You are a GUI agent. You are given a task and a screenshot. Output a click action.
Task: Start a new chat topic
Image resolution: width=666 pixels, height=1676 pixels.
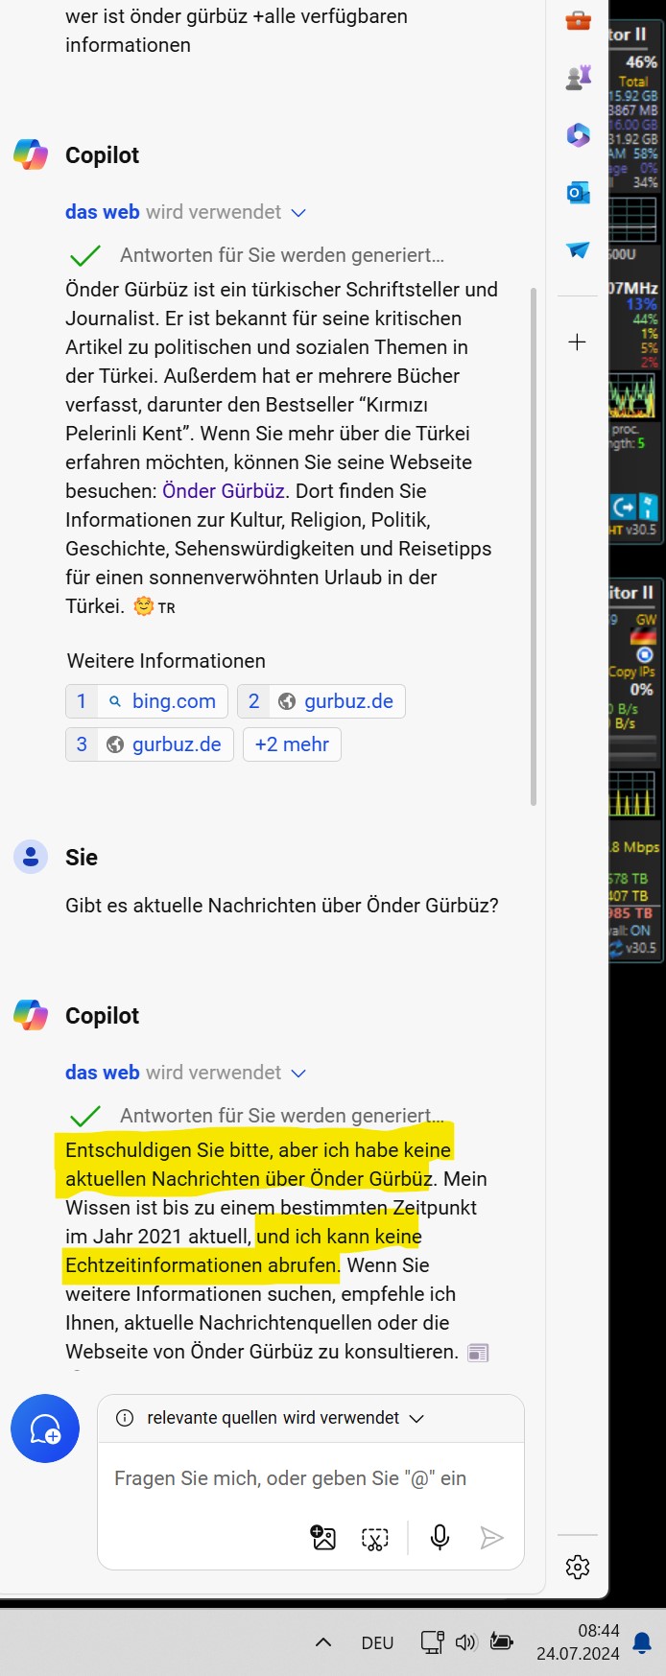[45, 1428]
